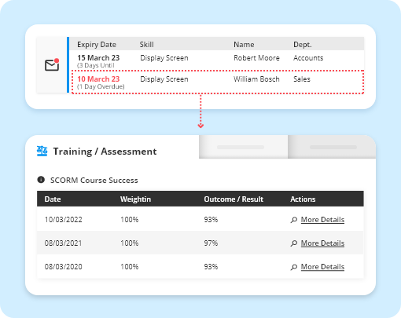Screen dimensions: 401x318
Task: Click the SCORM Course Success label
Action: coord(94,180)
